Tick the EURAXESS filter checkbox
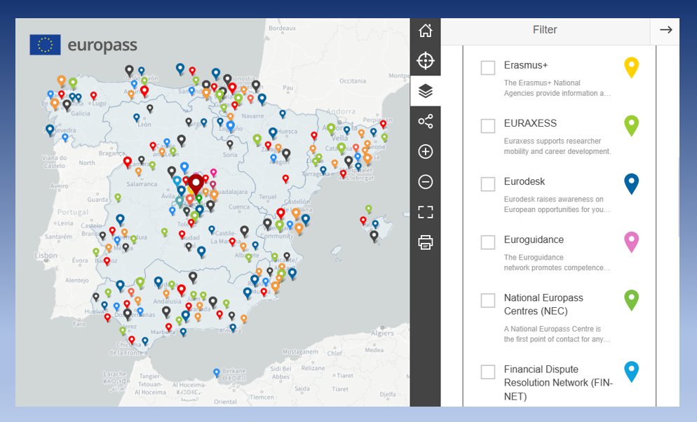697x422 pixels. coord(487,125)
